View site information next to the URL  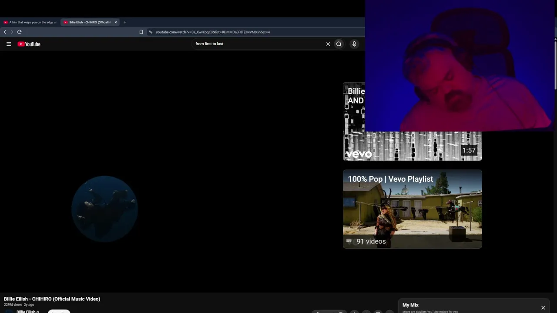151,32
